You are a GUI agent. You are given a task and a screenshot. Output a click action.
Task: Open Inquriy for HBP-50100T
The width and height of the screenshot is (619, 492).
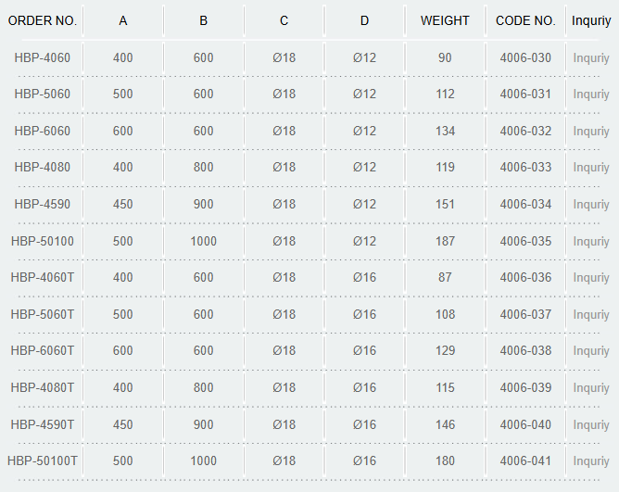pos(591,461)
